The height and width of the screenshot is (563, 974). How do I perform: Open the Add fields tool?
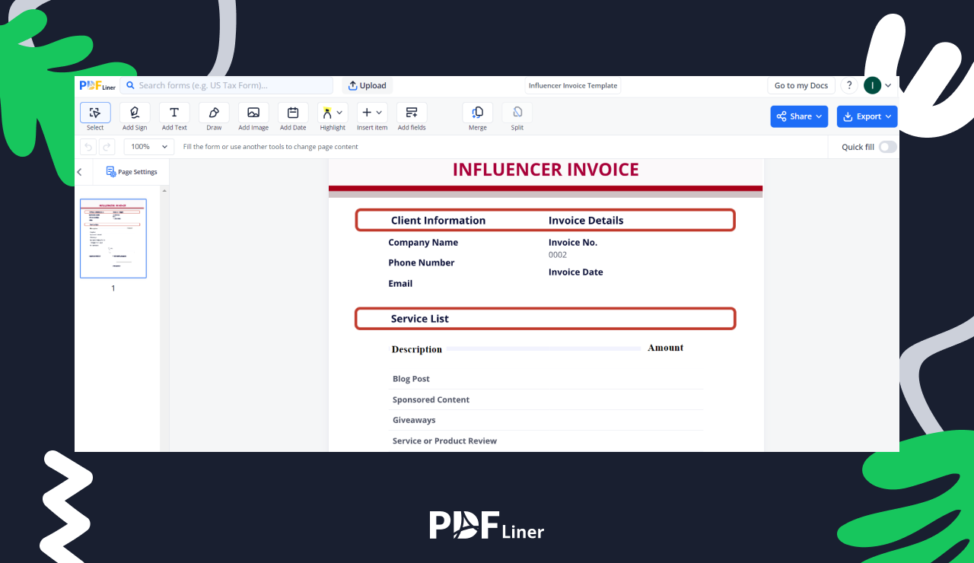[412, 113]
